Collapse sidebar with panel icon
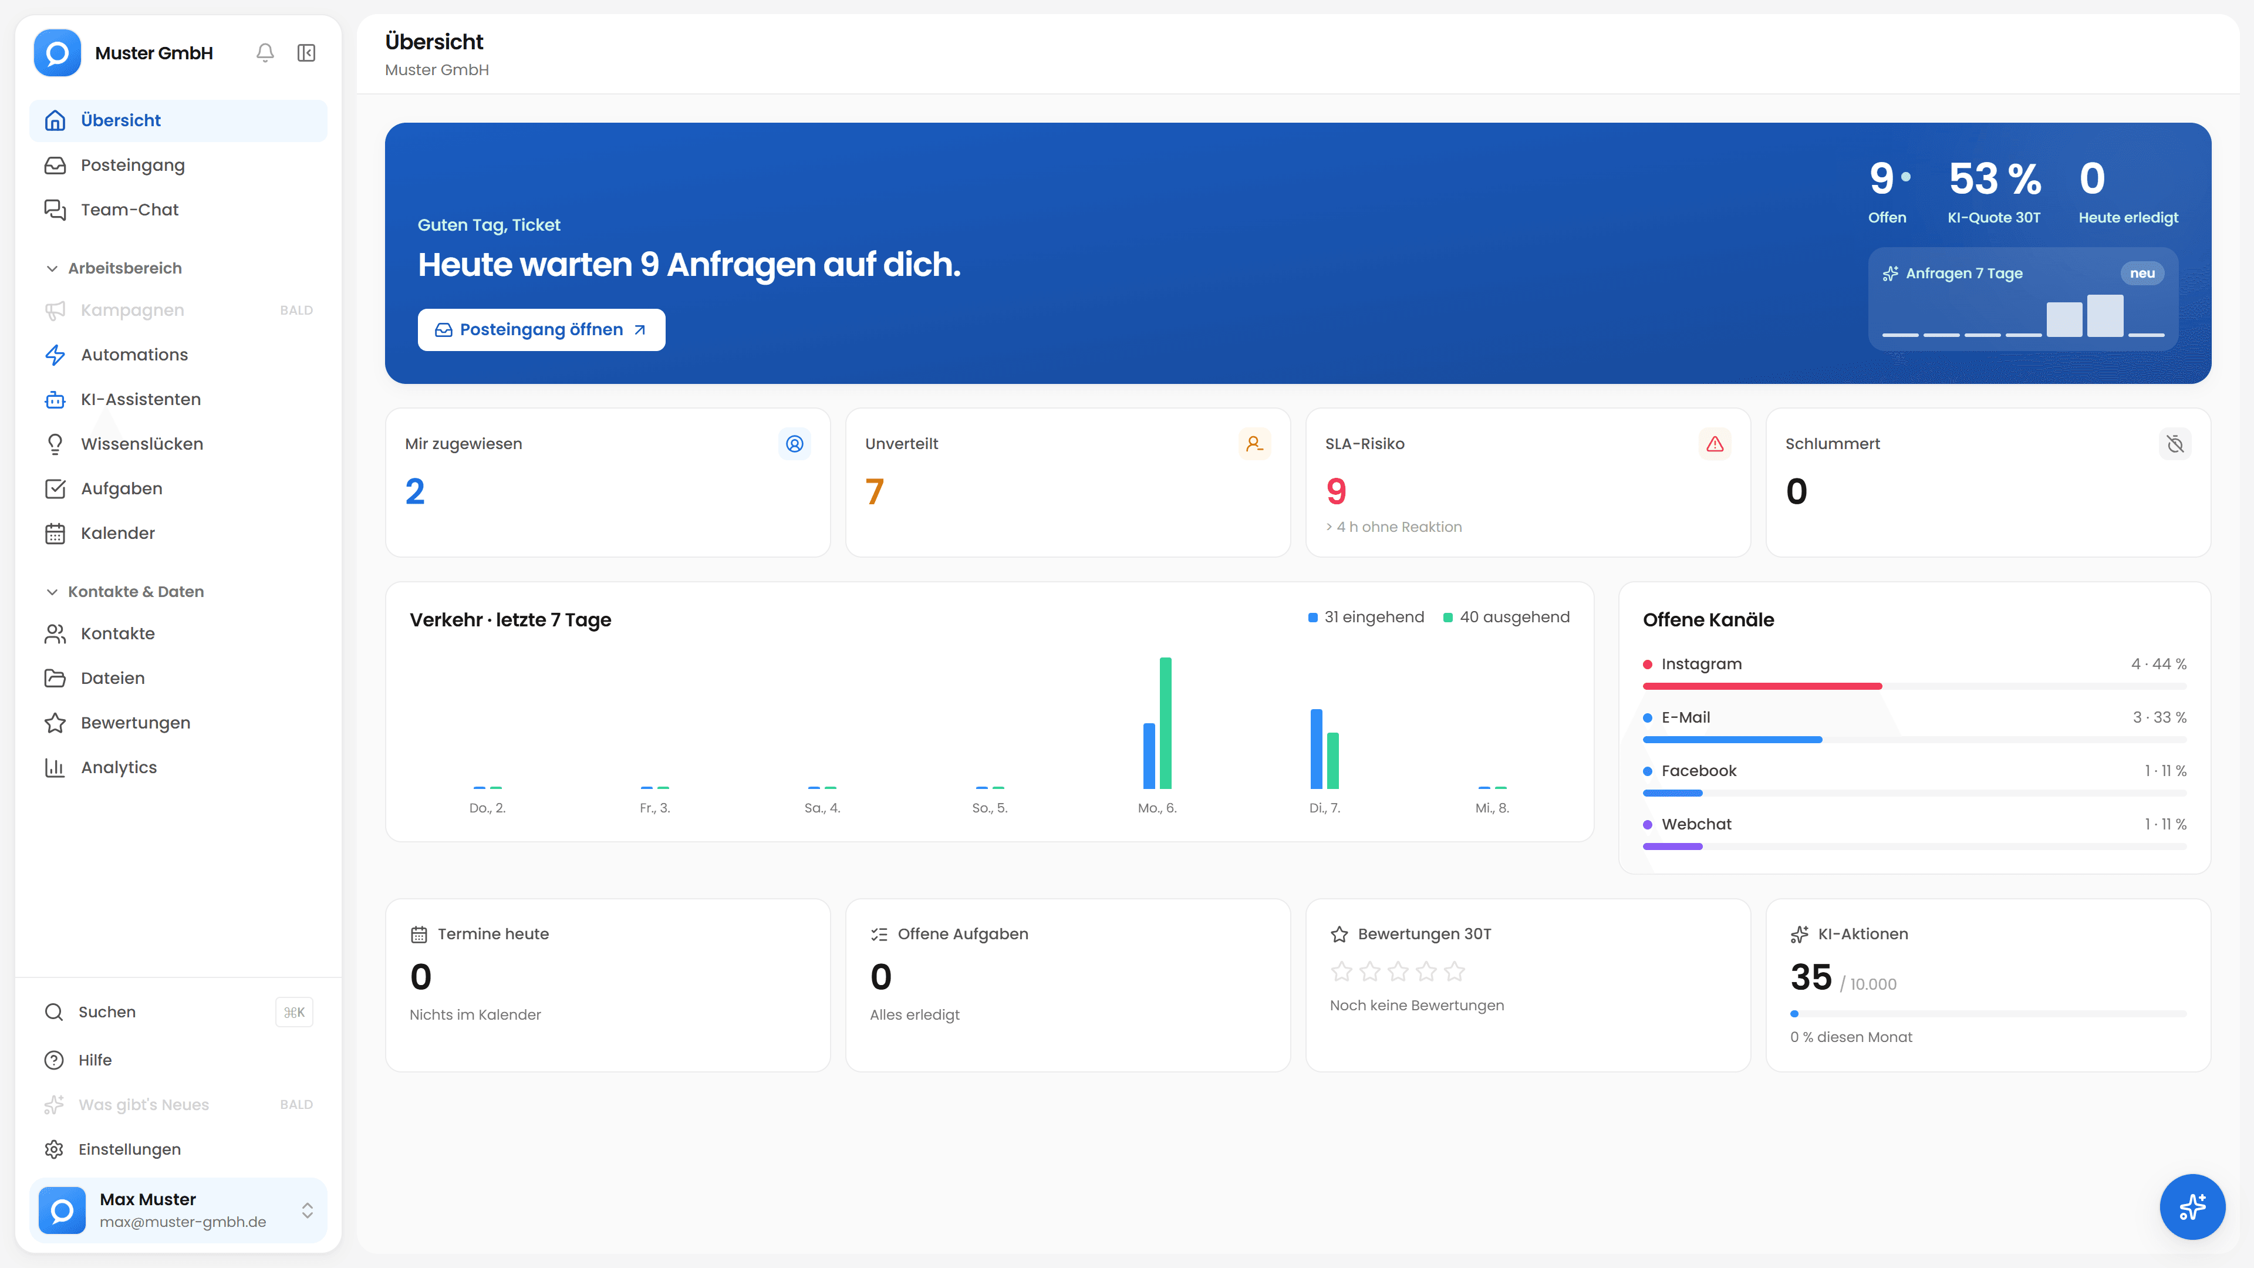The image size is (2254, 1268). (x=306, y=53)
